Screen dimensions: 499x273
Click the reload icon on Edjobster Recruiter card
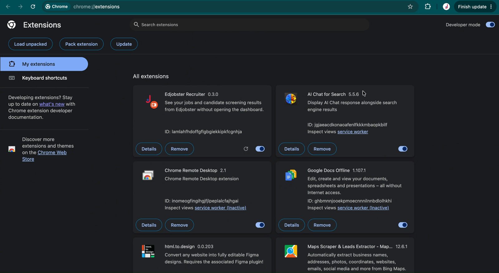246,149
